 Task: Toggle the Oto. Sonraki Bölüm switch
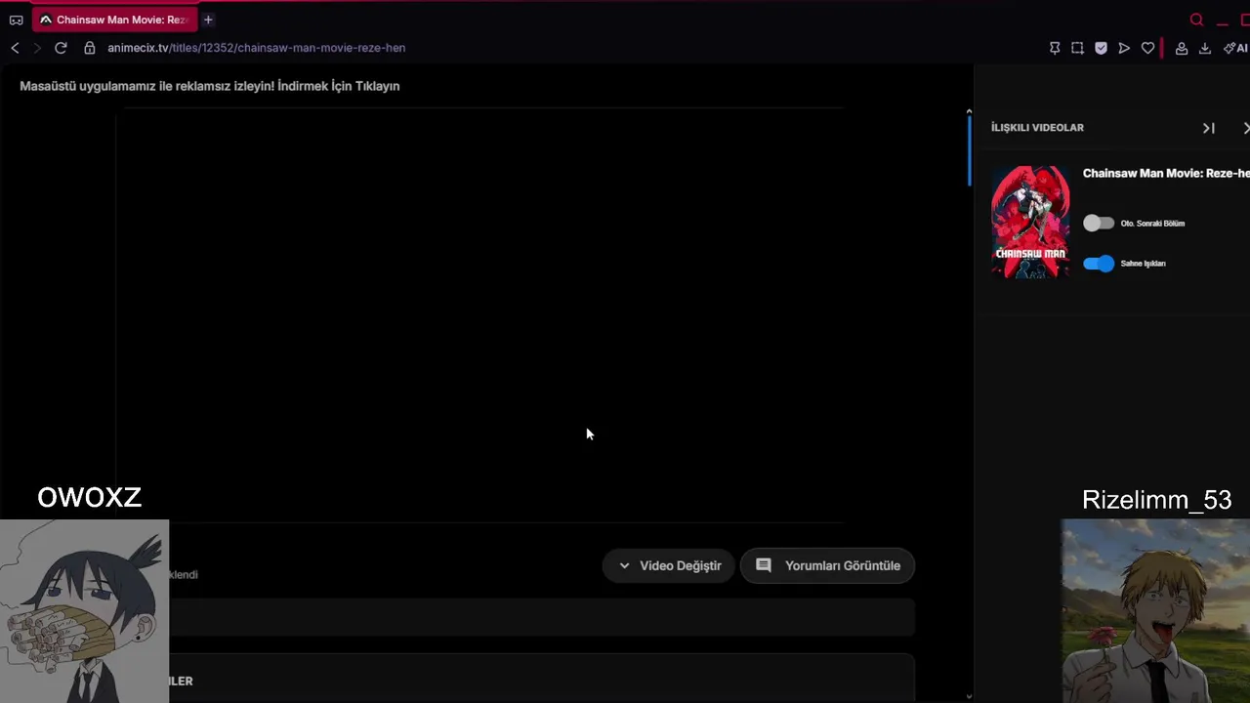click(x=1099, y=224)
